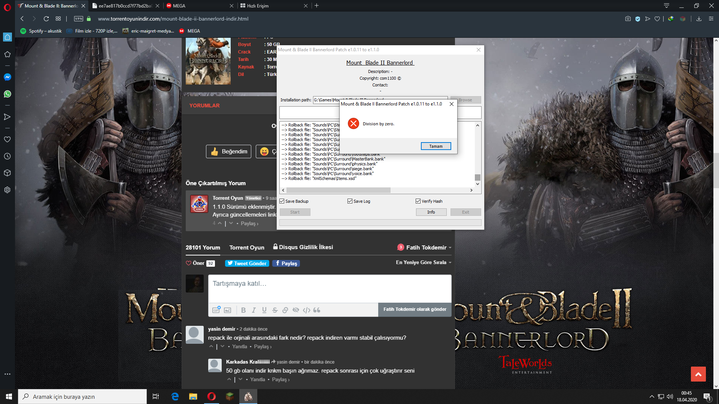
Task: Attach image in comment editor
Action: click(x=227, y=310)
